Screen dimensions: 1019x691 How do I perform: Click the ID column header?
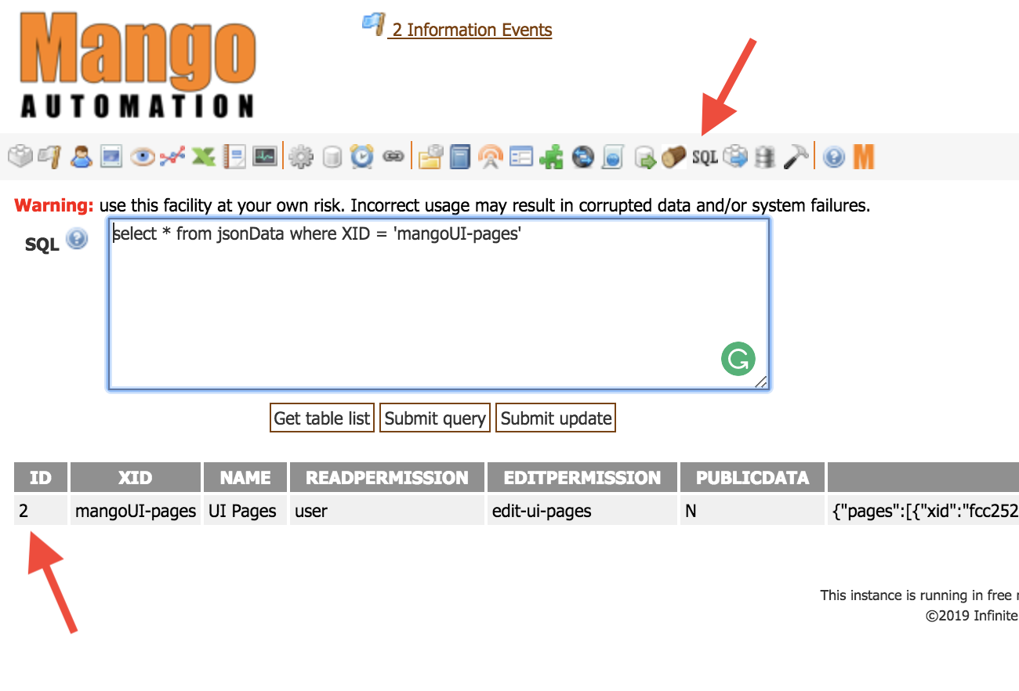[41, 477]
